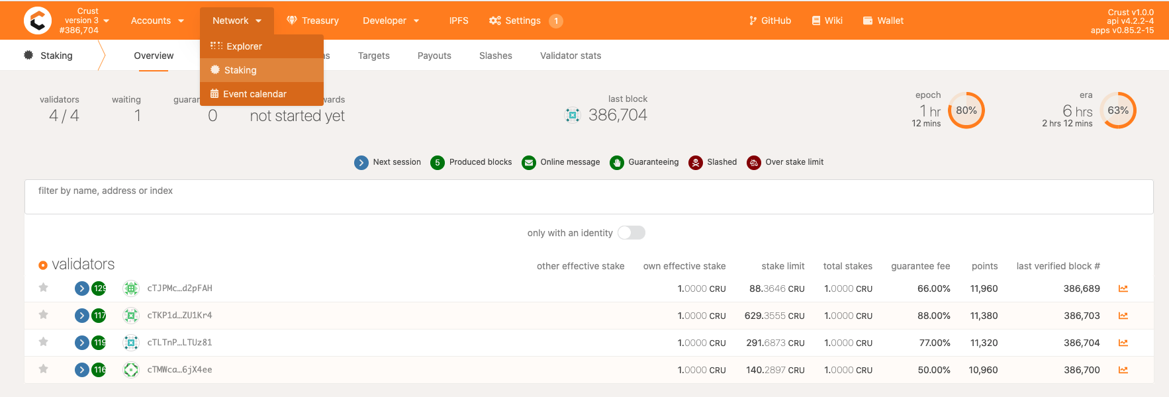Switch to the Targets tab
The height and width of the screenshot is (397, 1169).
374,56
